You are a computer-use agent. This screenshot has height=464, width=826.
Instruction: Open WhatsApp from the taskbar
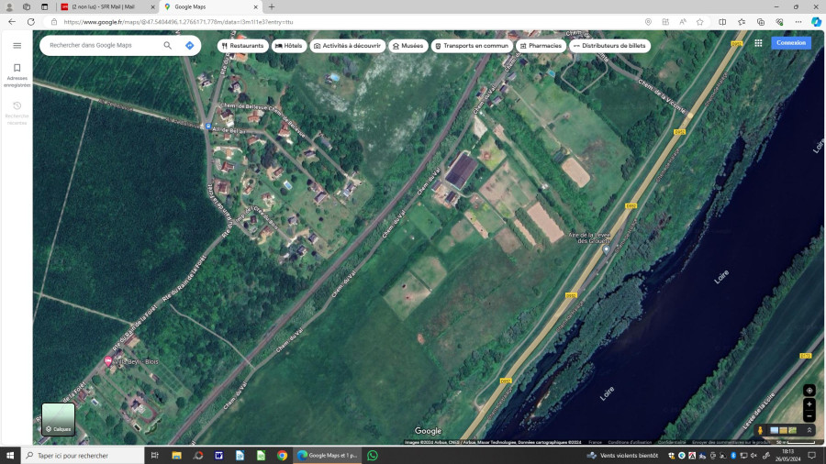tap(373, 455)
